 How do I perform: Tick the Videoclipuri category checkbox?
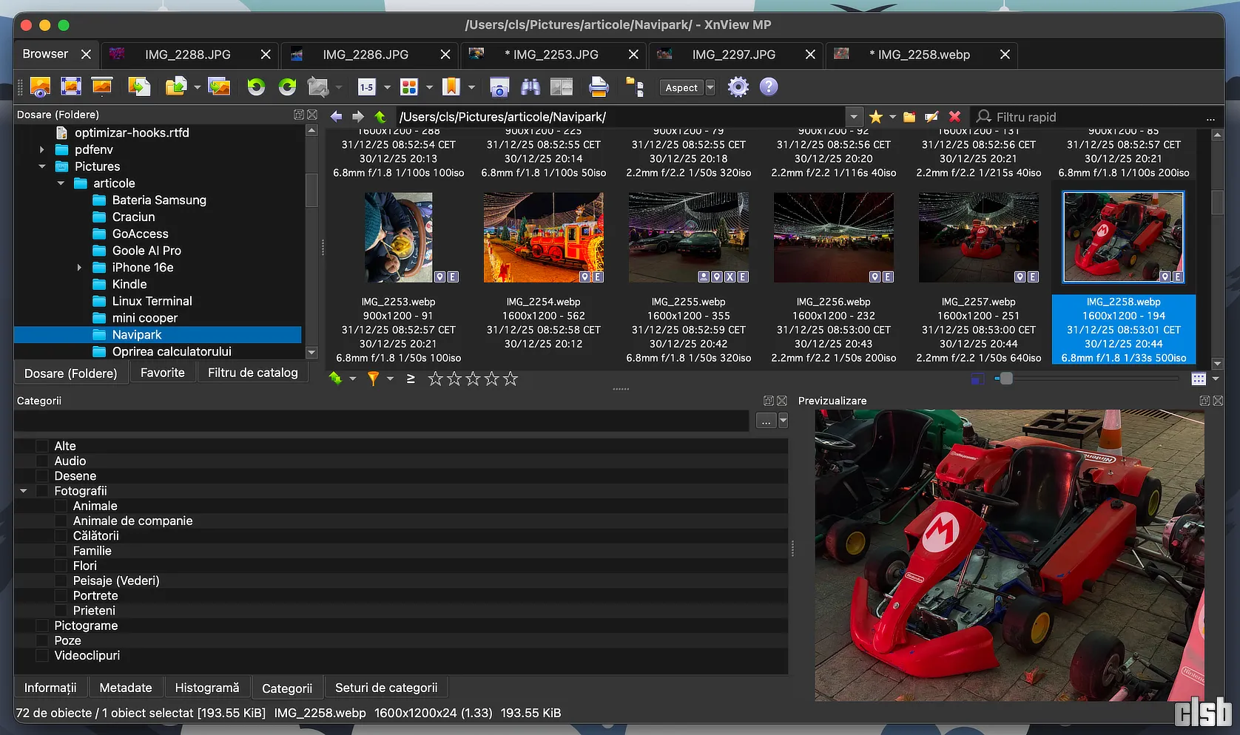42,656
